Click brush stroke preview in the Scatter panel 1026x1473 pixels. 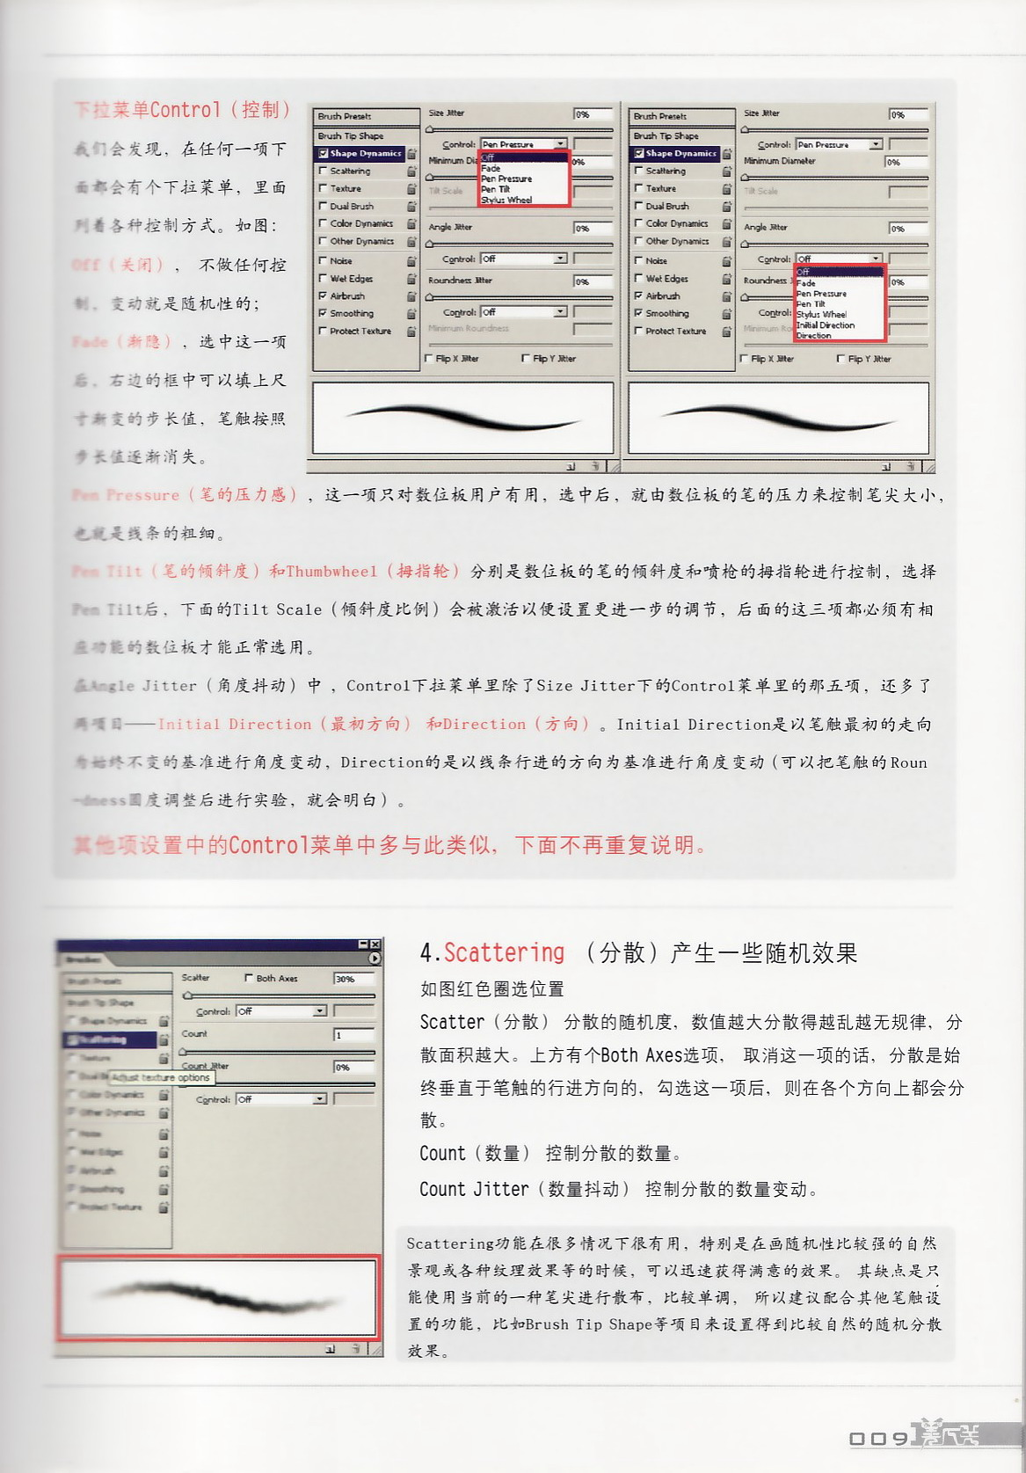pos(218,1297)
